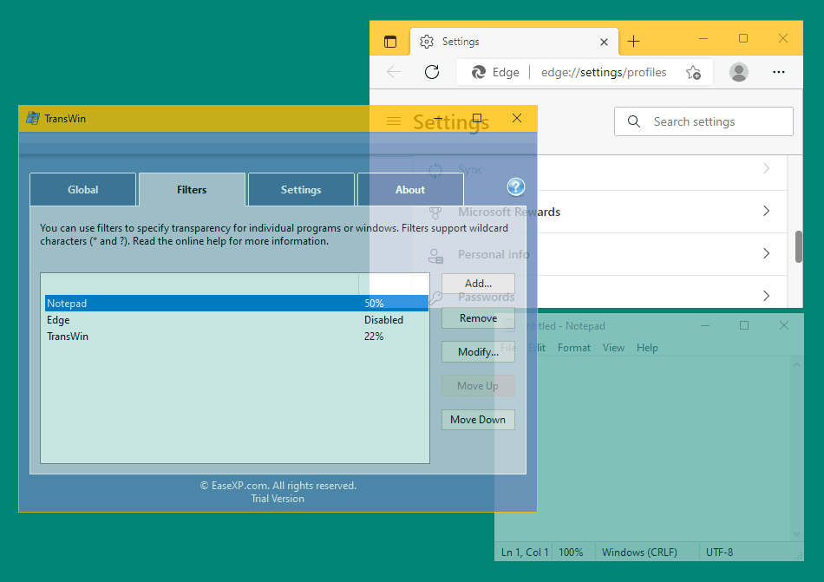824x582 pixels.
Task: Click the Add... filter button
Action: [x=478, y=284]
